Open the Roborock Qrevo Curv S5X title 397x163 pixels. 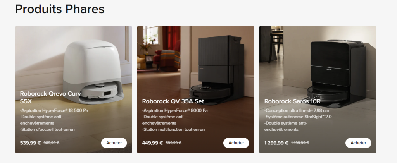50,97
